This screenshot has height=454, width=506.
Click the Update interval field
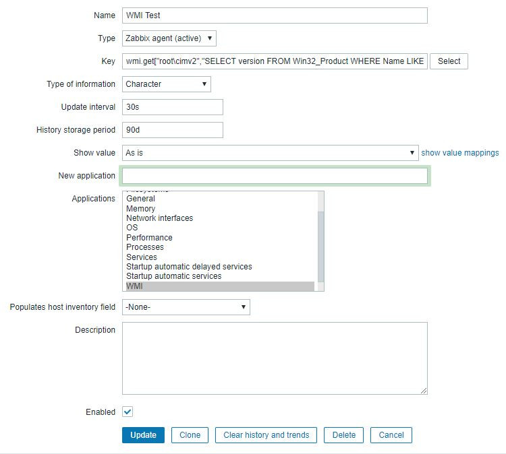pyautogui.click(x=173, y=107)
